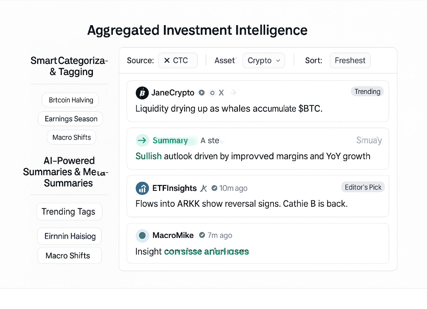
Task: Click the verified badge next to ETFInsights
Action: tap(214, 188)
